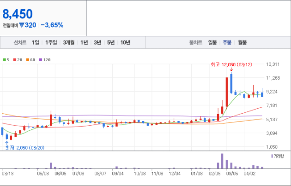Show the 월봉 monthly candle chart
This screenshot has height=186, width=291.
click(242, 42)
